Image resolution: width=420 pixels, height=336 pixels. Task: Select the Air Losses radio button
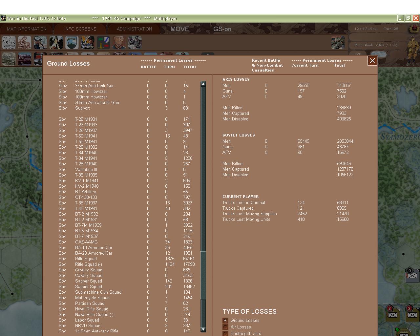tap(225, 327)
